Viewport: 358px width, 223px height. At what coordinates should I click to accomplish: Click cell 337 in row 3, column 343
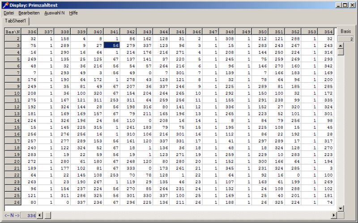(145, 46)
